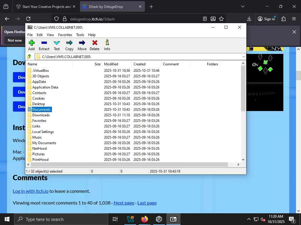Viewport: 301px width, 225px height.
Task: Click the tracking protection shield icon
Action: tap(56, 19)
